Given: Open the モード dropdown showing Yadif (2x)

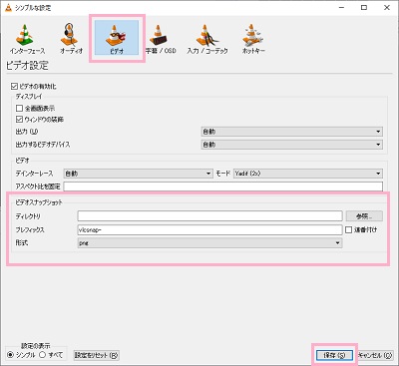Looking at the screenshot, I should pyautogui.click(x=308, y=174).
